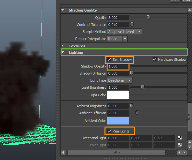Click the Shading Quality section title
Viewport: 192px width, 160px height.
83,10
